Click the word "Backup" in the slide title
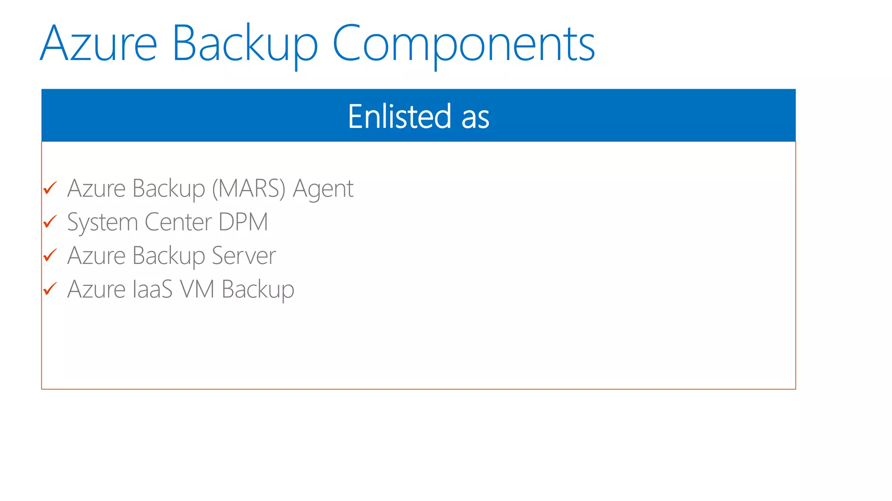This screenshot has width=892, height=501. [245, 43]
